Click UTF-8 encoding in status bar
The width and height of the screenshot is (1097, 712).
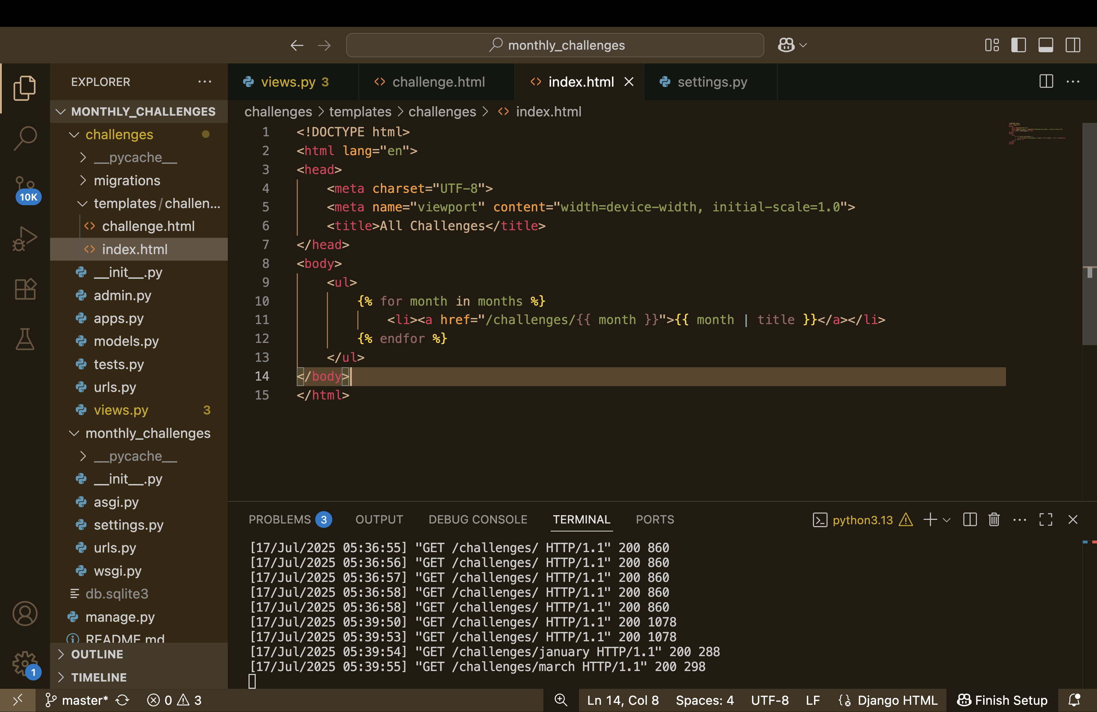click(770, 700)
